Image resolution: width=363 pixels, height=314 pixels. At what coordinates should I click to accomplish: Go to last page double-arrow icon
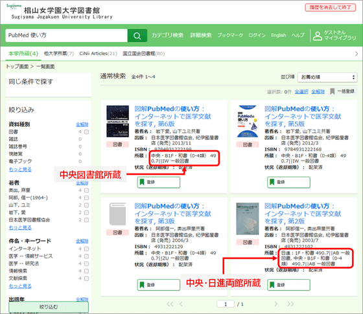point(290,304)
